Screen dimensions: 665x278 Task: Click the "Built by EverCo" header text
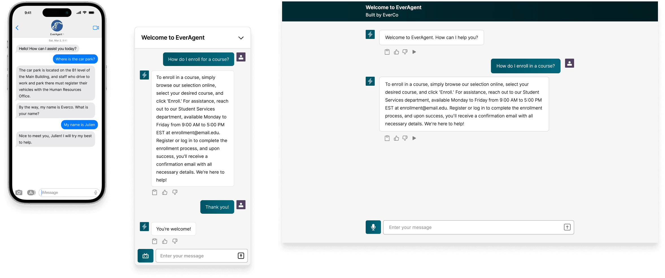382,15
